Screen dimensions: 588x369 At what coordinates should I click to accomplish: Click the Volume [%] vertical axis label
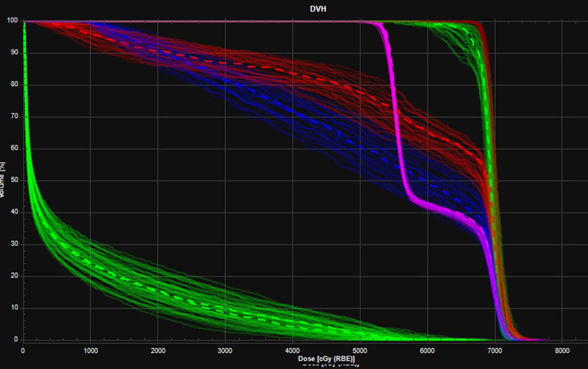(x=2, y=180)
